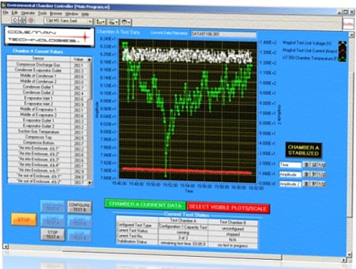Click the Time scale format icon

tap(322, 164)
